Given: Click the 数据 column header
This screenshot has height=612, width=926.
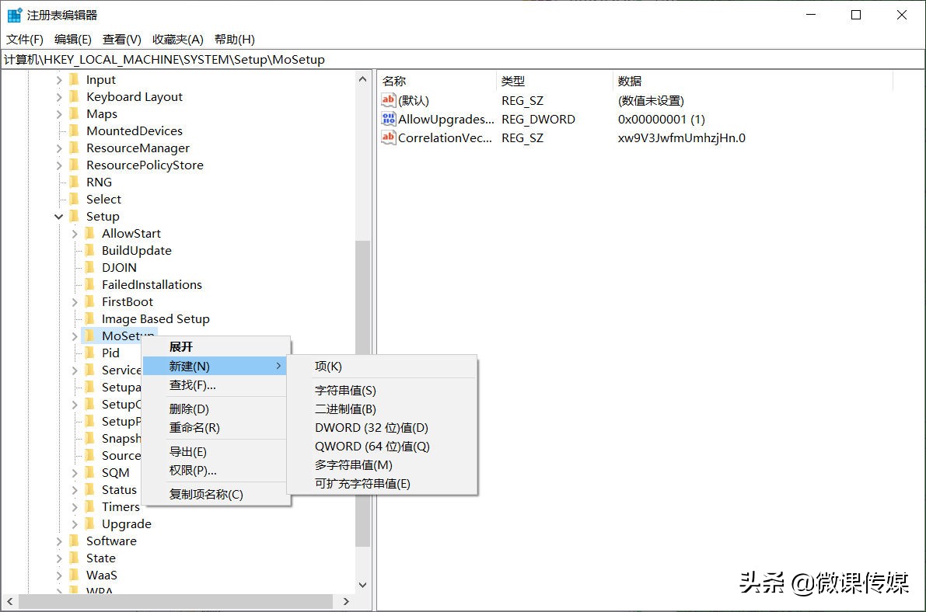Looking at the screenshot, I should [629, 81].
